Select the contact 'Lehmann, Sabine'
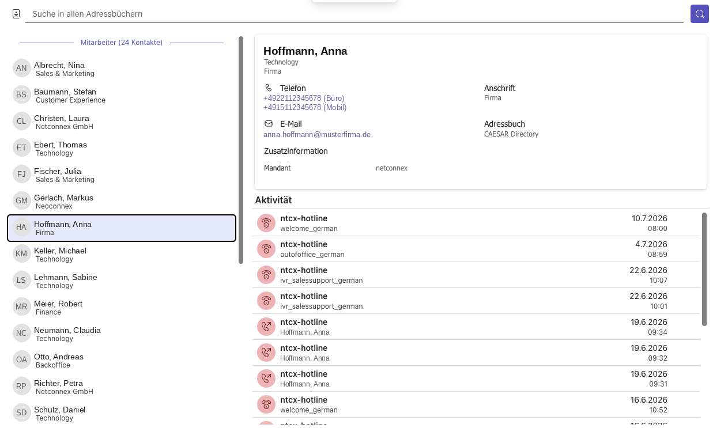Viewport: 713px width, 428px height. pos(122,281)
